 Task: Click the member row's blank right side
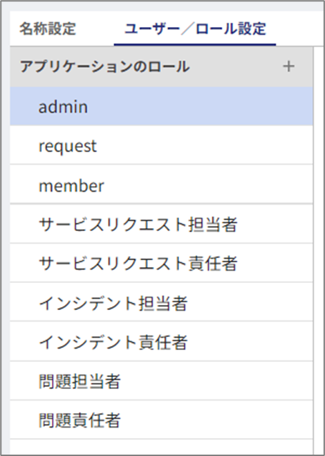pyautogui.click(x=208, y=184)
